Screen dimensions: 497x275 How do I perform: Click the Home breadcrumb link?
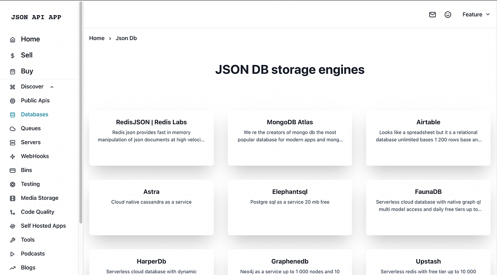(97, 38)
